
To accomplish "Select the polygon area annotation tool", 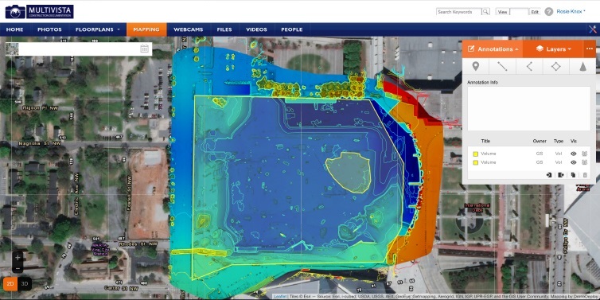I will 556,66.
